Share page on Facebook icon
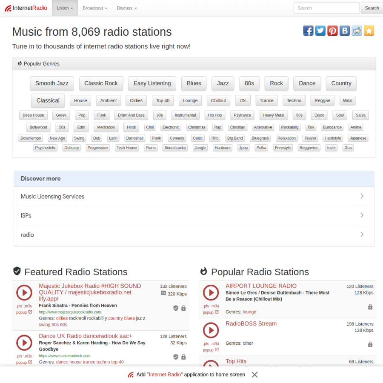 [308, 31]
